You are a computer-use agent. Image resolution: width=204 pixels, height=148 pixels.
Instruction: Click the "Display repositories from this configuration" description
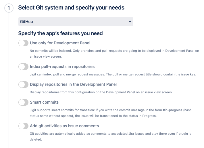(x=101, y=92)
